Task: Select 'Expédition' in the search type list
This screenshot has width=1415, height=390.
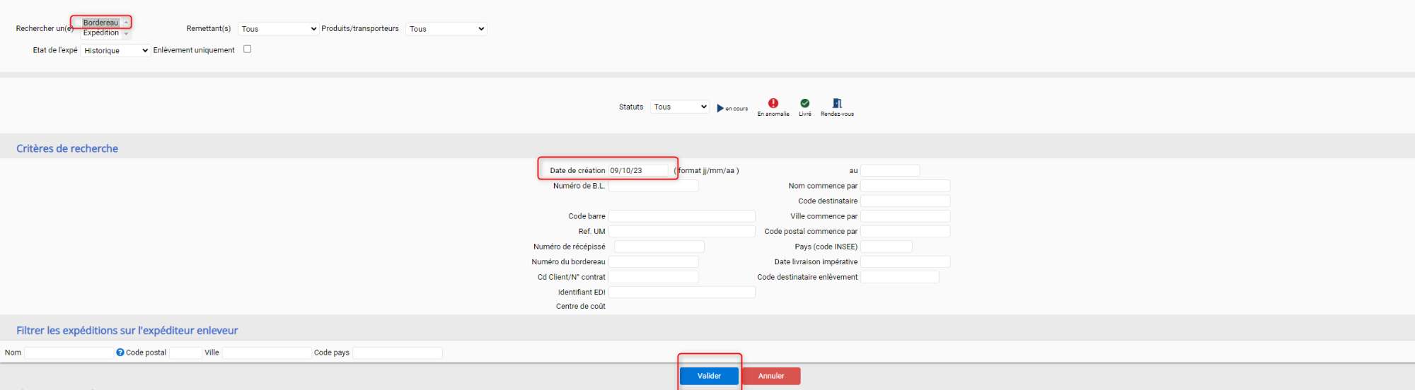Action: pos(100,33)
